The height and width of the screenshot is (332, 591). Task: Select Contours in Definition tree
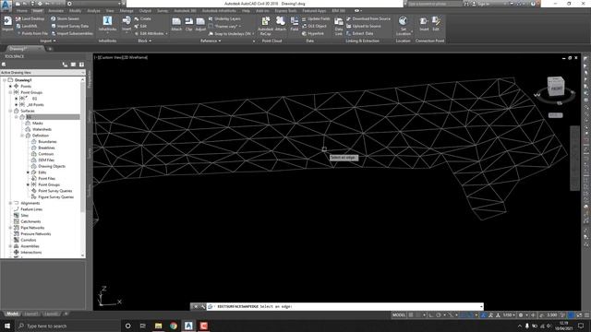pyautogui.click(x=46, y=154)
